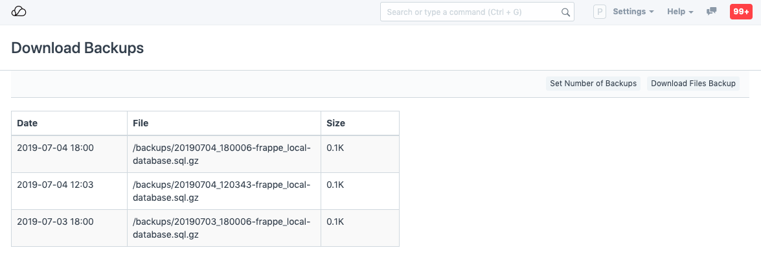Click the P user avatar icon
761x263 pixels.
[600, 12]
